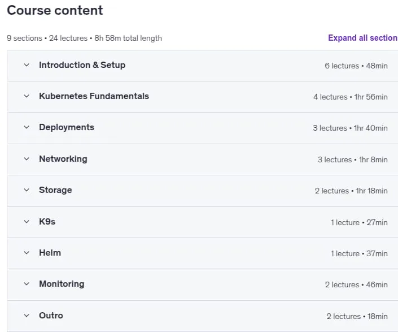
Task: Expand the K9s section arrow
Action: click(x=27, y=222)
